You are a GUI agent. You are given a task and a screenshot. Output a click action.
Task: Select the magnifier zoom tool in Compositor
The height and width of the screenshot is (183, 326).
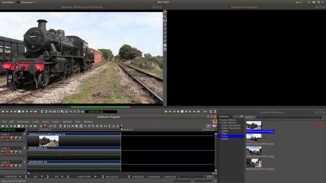click(165, 17)
